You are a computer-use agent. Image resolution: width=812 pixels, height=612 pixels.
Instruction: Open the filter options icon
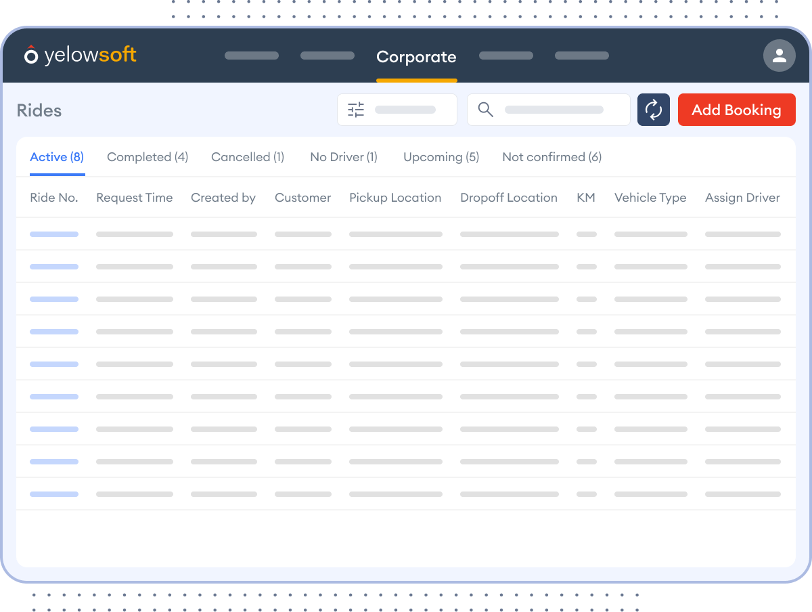click(355, 109)
